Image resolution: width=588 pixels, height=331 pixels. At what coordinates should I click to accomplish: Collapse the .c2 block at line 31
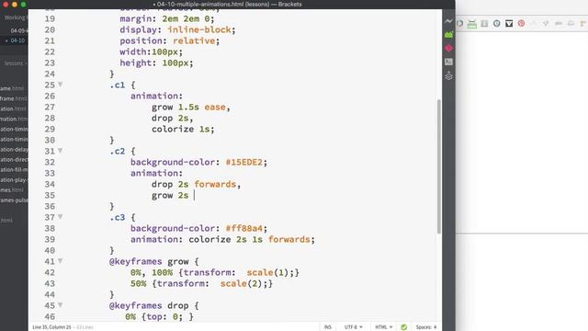tap(60, 151)
